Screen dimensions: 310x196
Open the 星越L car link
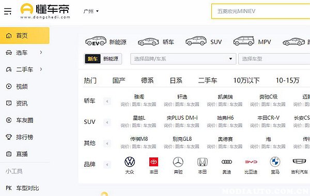tap(139, 118)
